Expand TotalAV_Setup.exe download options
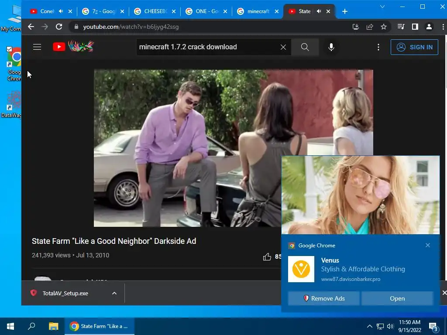447x335 pixels. tap(114, 293)
